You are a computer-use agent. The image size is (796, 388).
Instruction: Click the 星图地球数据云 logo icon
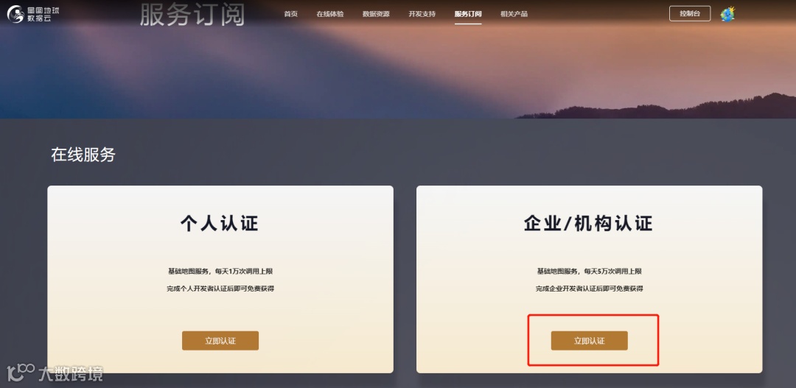click(15, 14)
